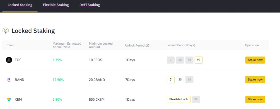The width and height of the screenshot is (280, 109).
Task: Click the Minimum Locked Amount header
Action: pos(101,45)
